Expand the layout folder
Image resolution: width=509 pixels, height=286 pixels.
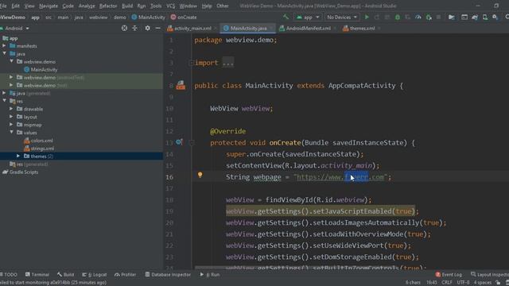click(11, 117)
